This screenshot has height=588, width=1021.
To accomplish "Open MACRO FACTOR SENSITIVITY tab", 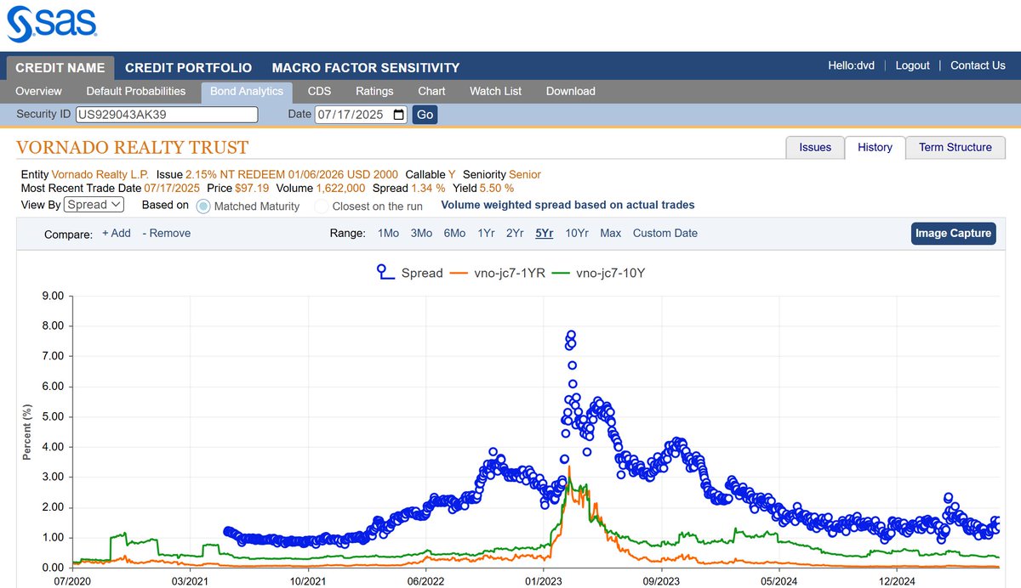I will tap(366, 67).
